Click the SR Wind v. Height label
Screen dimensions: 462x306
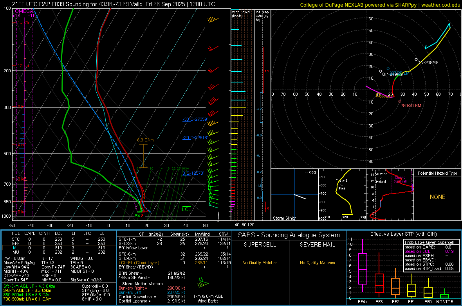pyautogui.click(x=381, y=178)
